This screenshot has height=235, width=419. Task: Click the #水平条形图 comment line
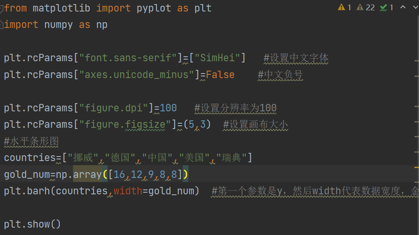tap(31, 141)
